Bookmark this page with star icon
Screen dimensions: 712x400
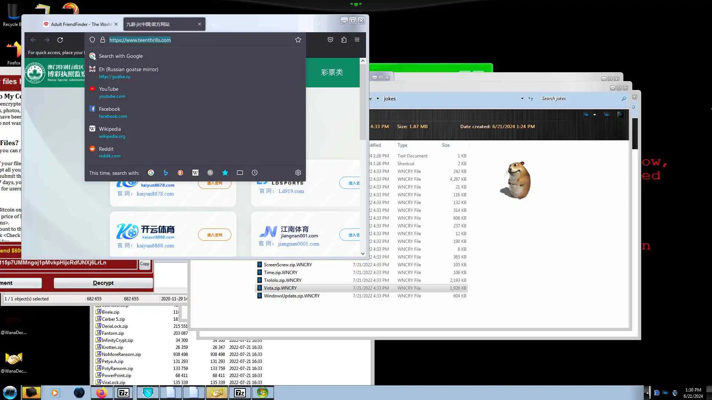(298, 40)
